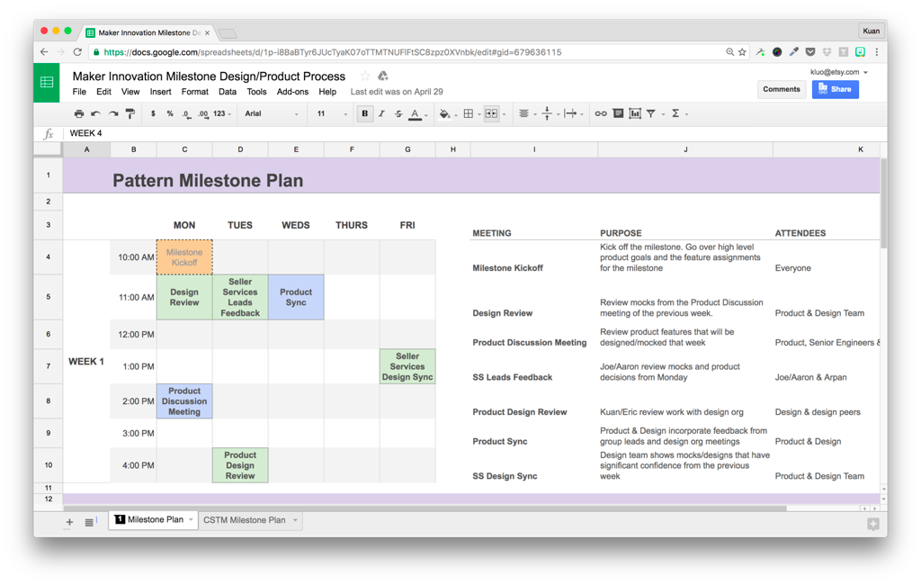Open the Borders menu
Viewport: 921px width, 585px height.
point(468,113)
